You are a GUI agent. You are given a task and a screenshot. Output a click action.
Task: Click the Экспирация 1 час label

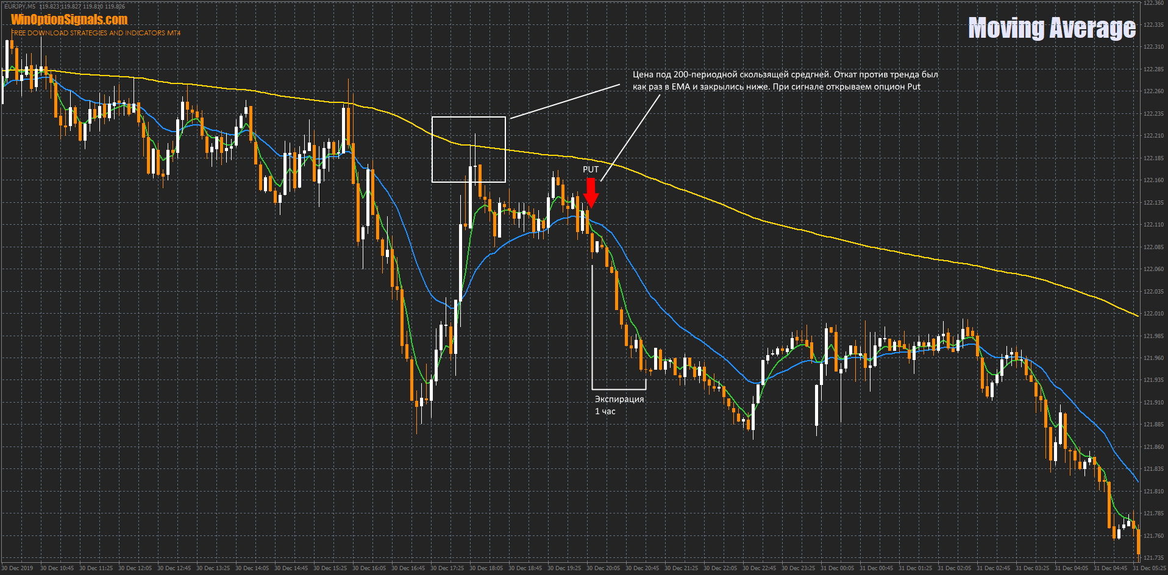(x=618, y=405)
